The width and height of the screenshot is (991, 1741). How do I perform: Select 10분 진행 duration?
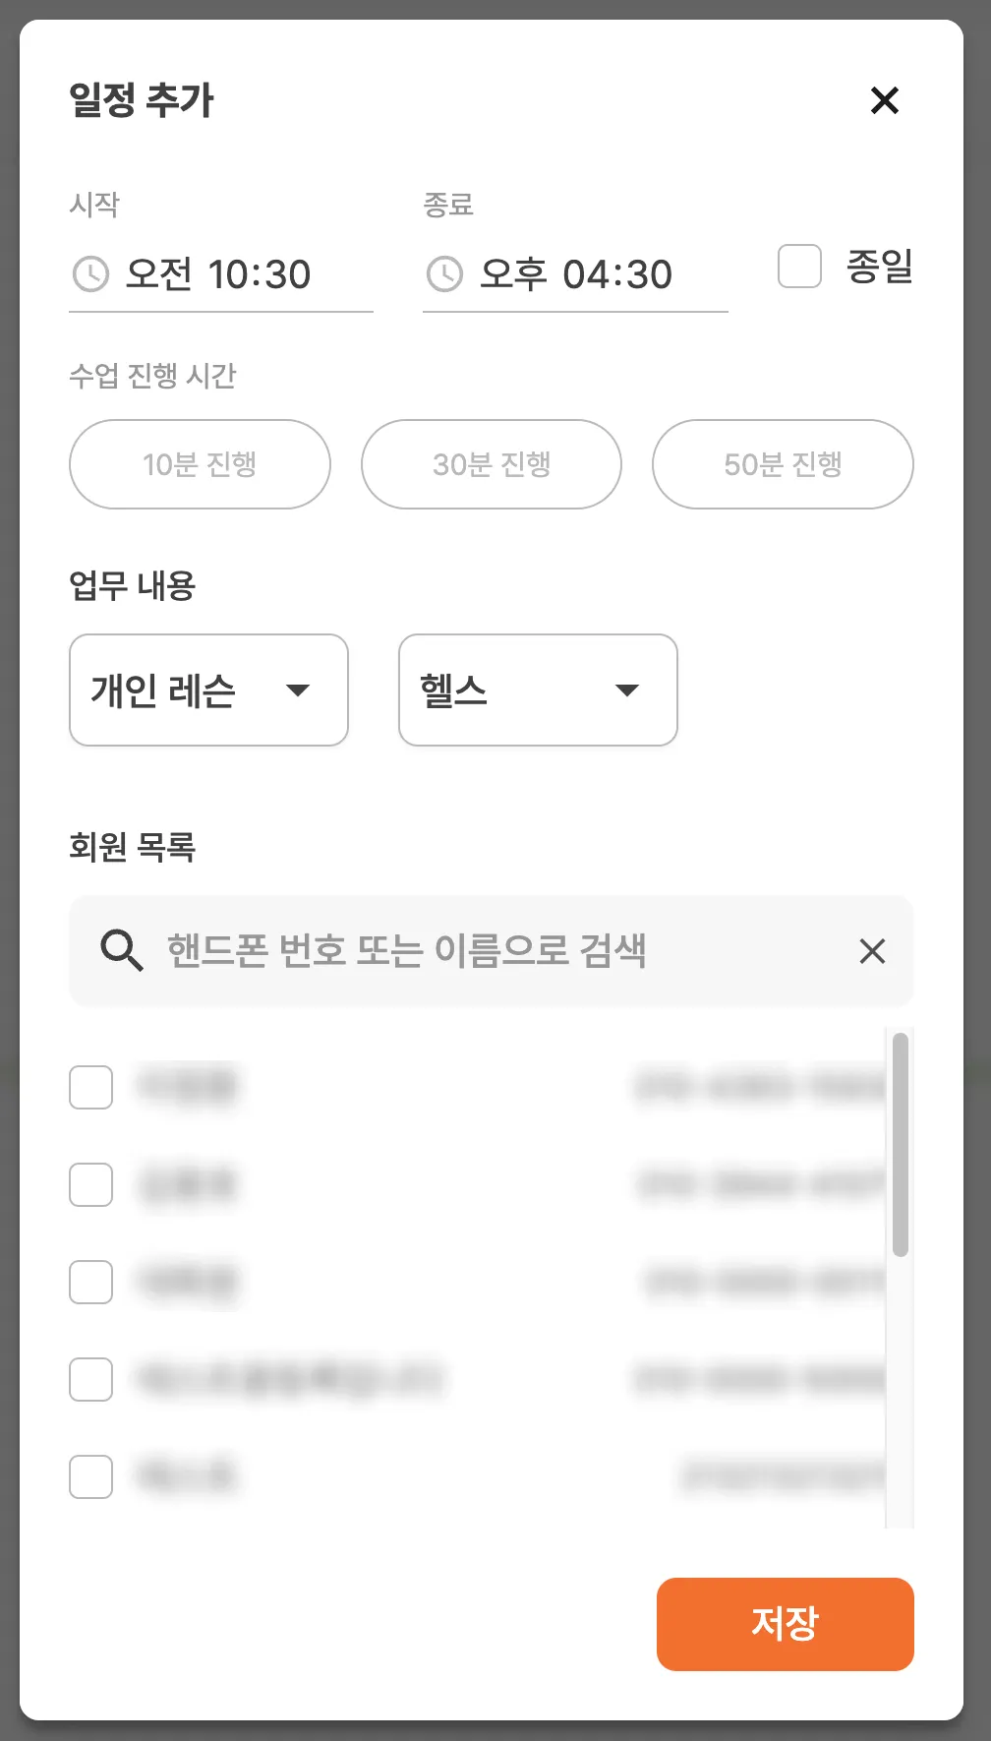[x=200, y=464]
